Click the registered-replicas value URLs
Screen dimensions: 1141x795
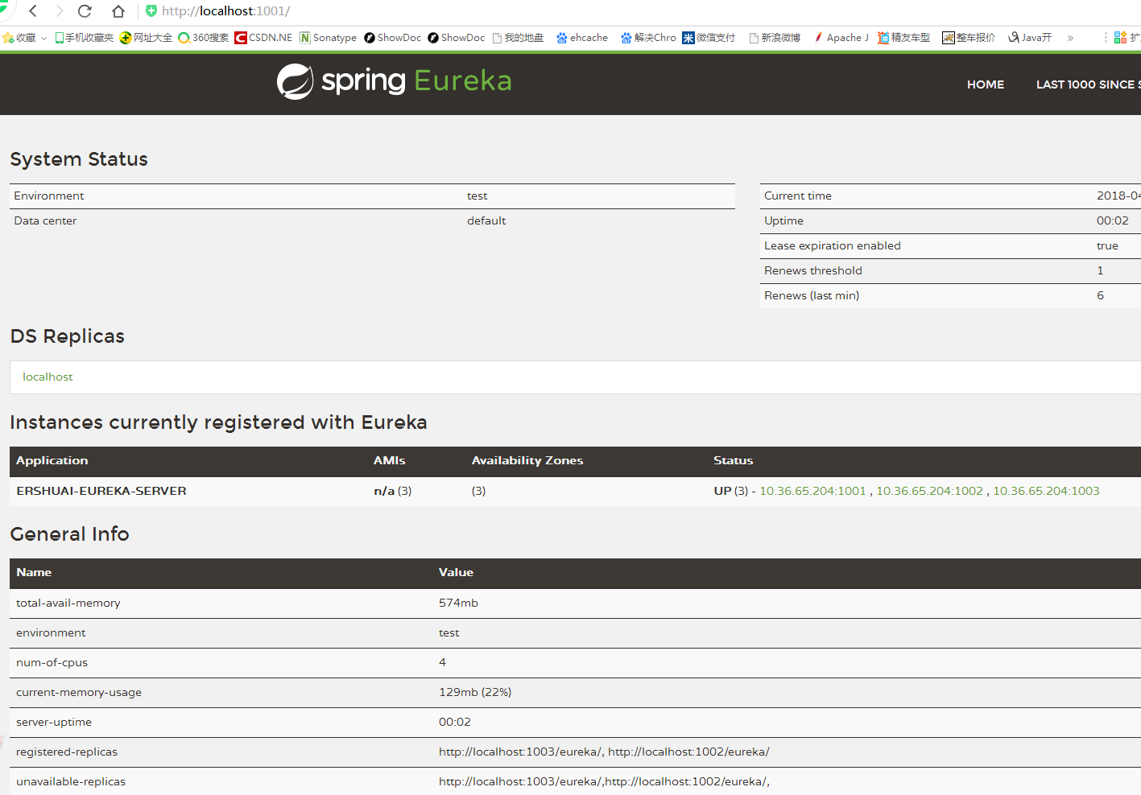[604, 752]
